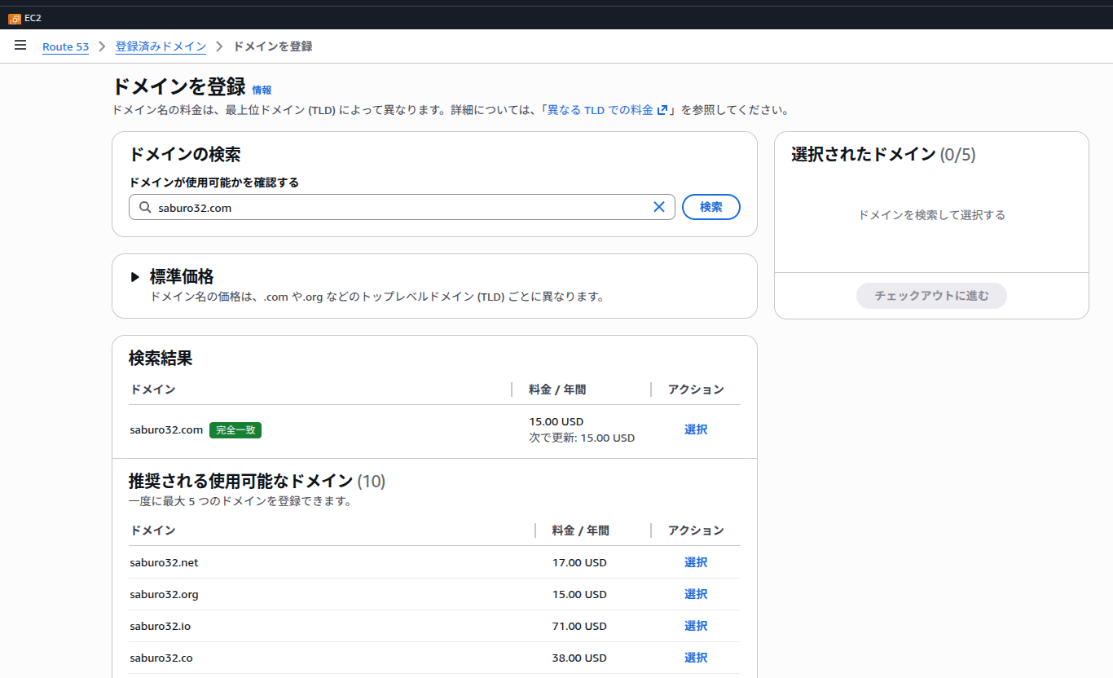Click the 情報 info link

click(262, 90)
